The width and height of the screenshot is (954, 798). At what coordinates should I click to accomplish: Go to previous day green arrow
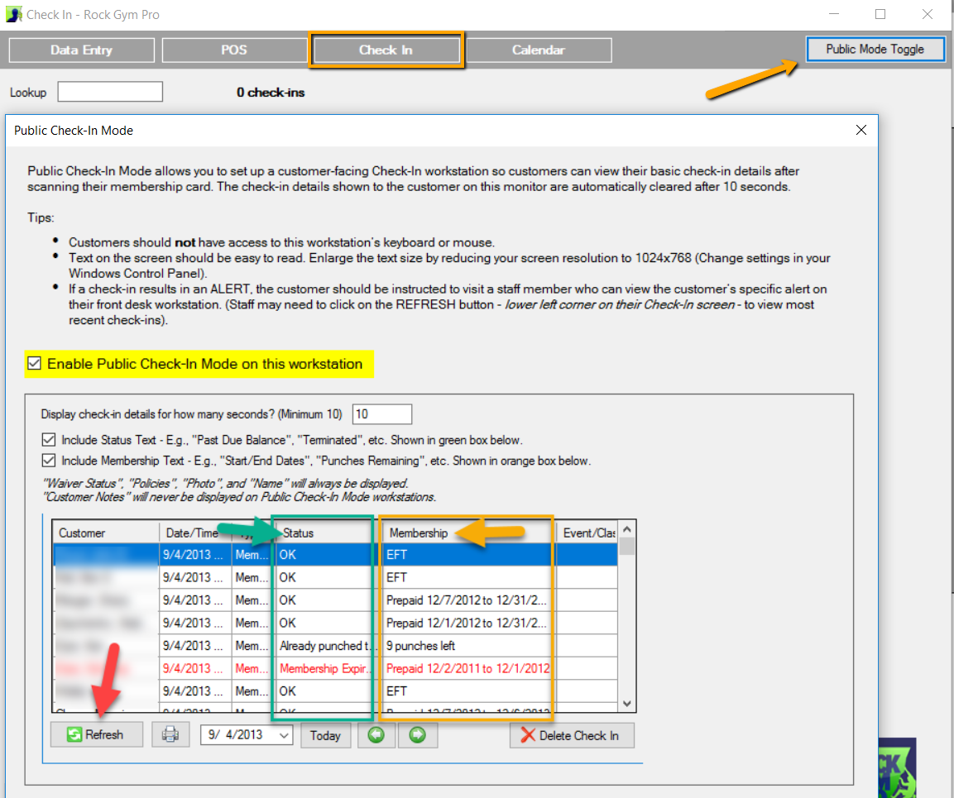(376, 735)
